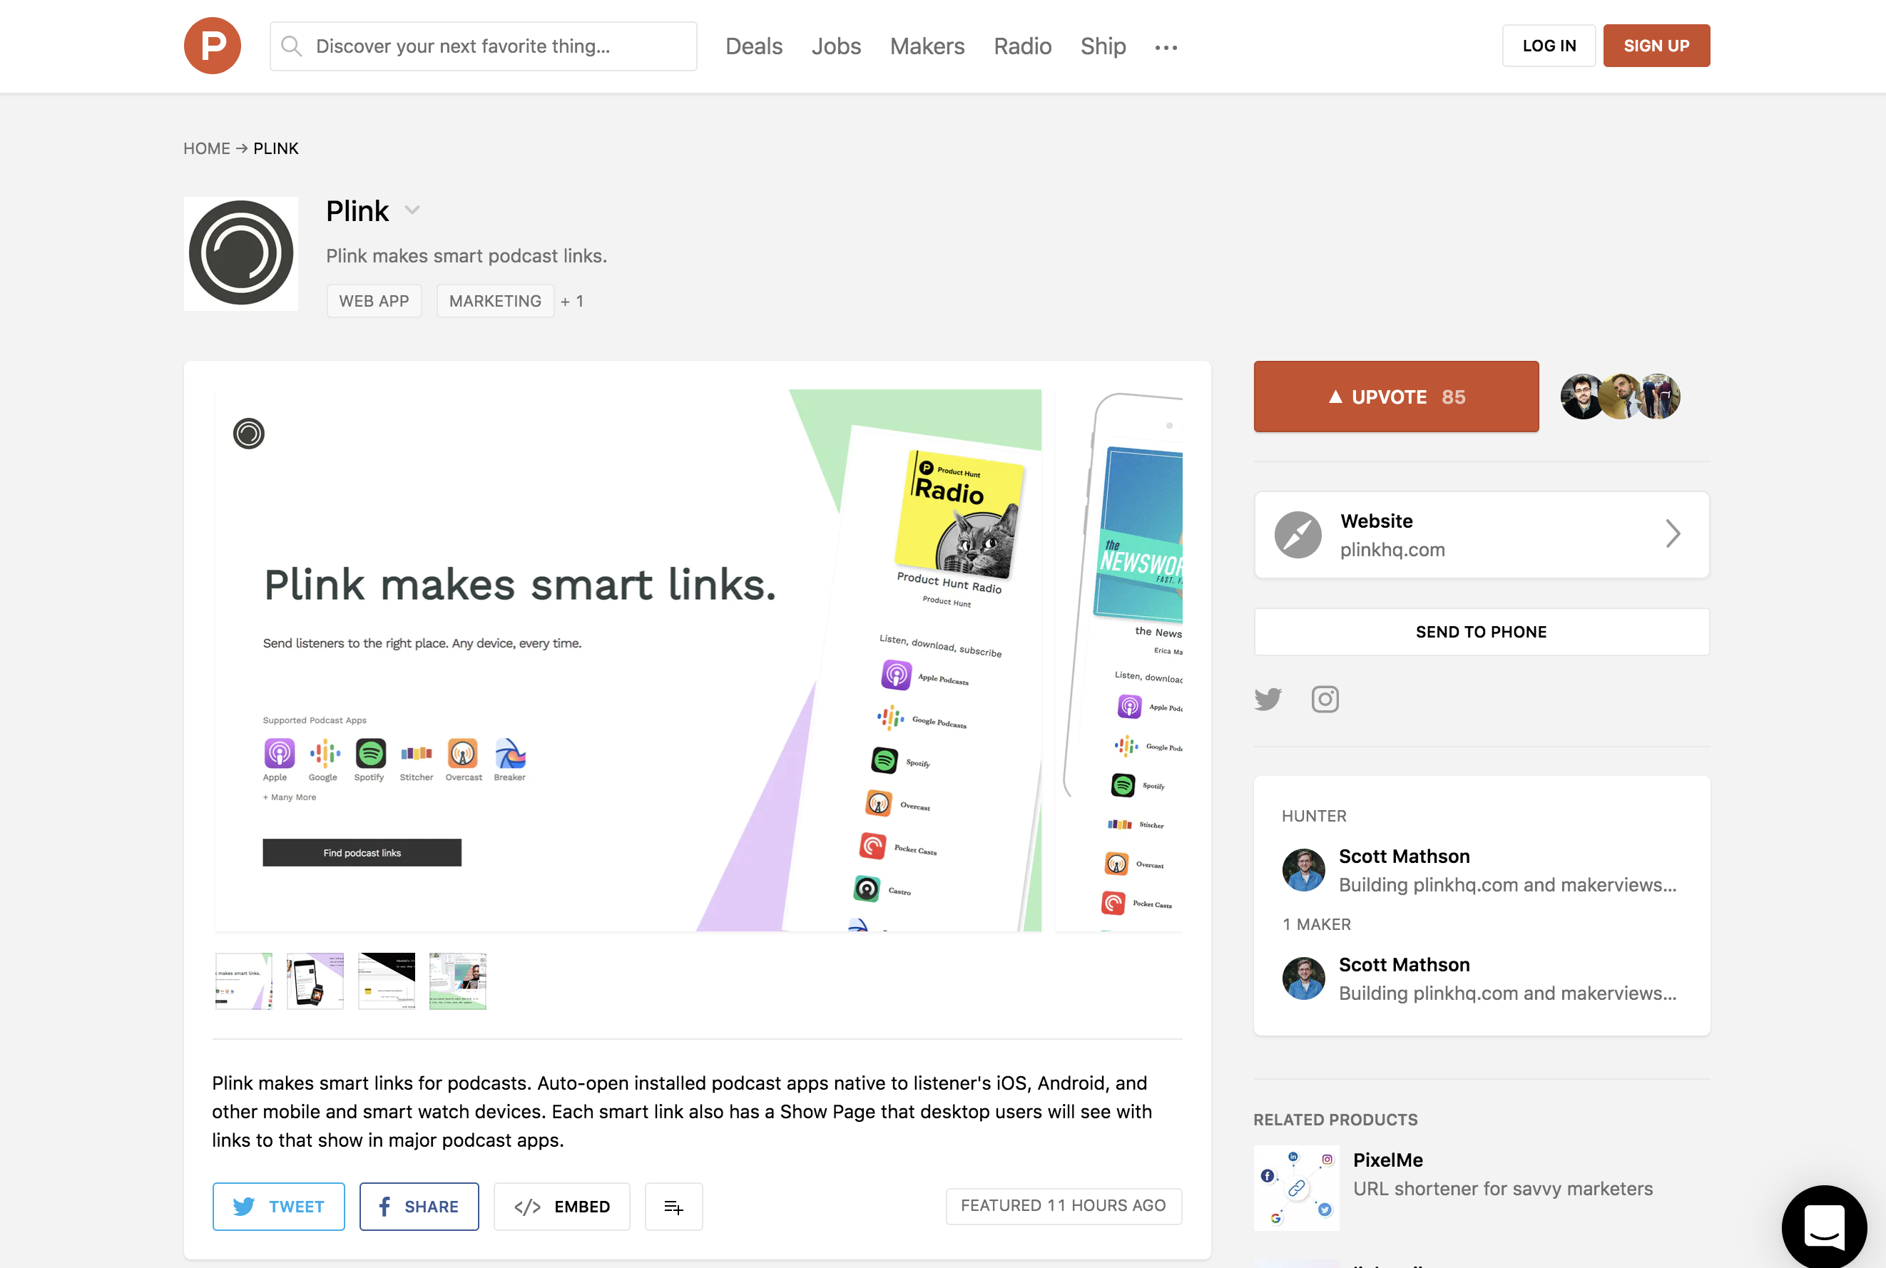
Task: Focus the Discover search field
Action: [484, 46]
